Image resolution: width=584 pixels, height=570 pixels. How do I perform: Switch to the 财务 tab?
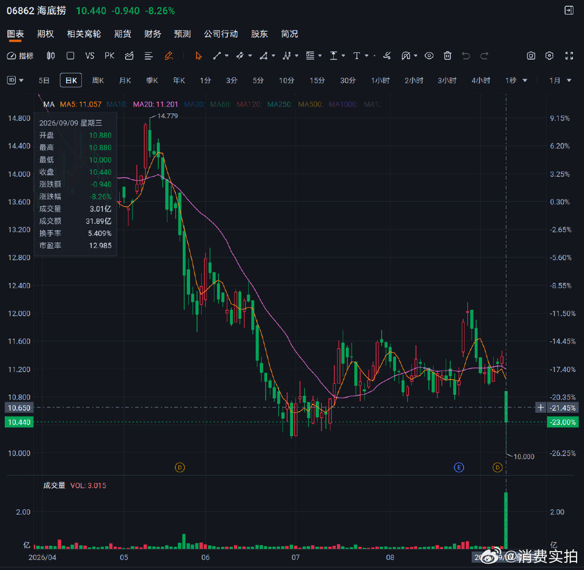pyautogui.click(x=153, y=34)
